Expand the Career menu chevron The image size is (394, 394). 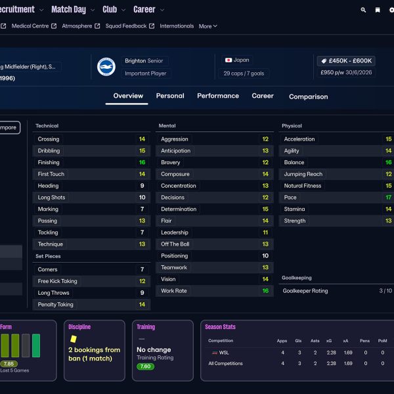(162, 10)
